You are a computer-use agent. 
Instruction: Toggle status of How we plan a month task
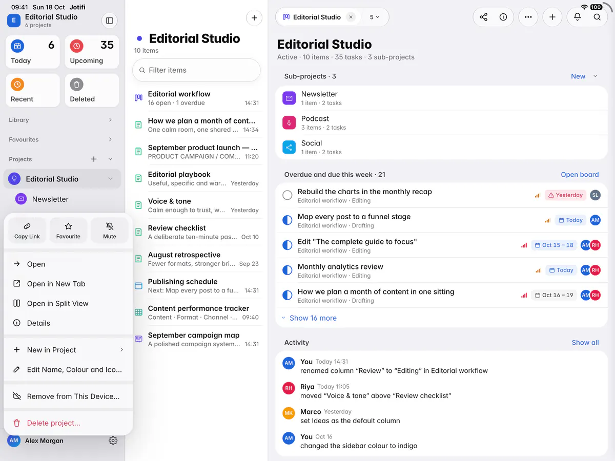[288, 295]
